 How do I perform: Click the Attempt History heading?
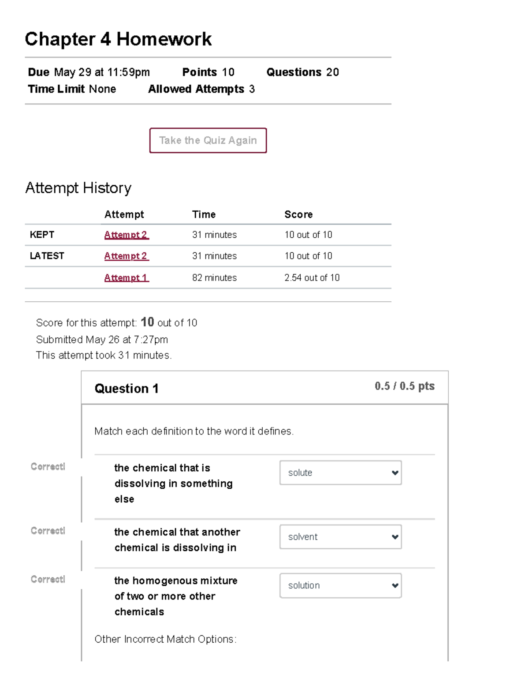(78, 188)
